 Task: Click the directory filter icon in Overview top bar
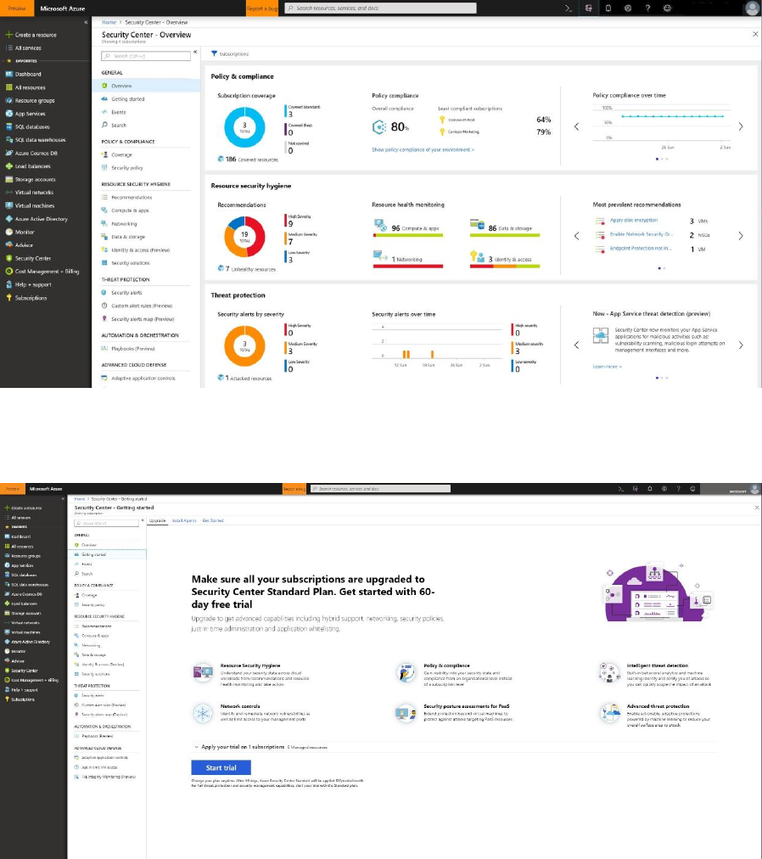point(588,8)
